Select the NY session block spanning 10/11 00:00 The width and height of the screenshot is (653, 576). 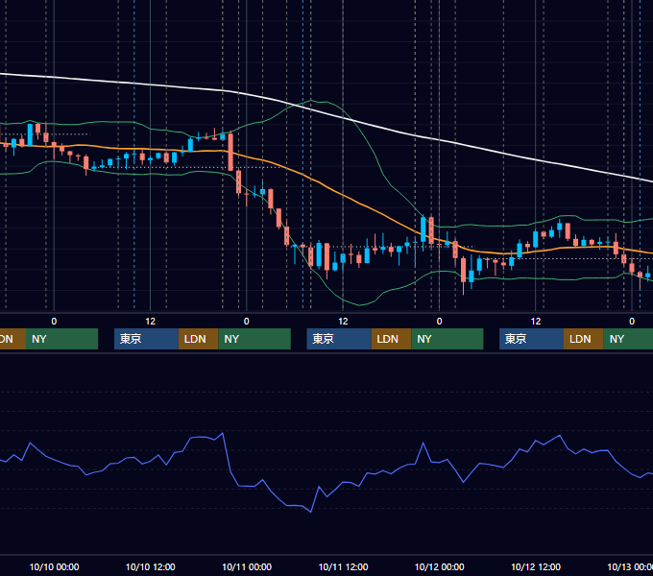click(254, 339)
